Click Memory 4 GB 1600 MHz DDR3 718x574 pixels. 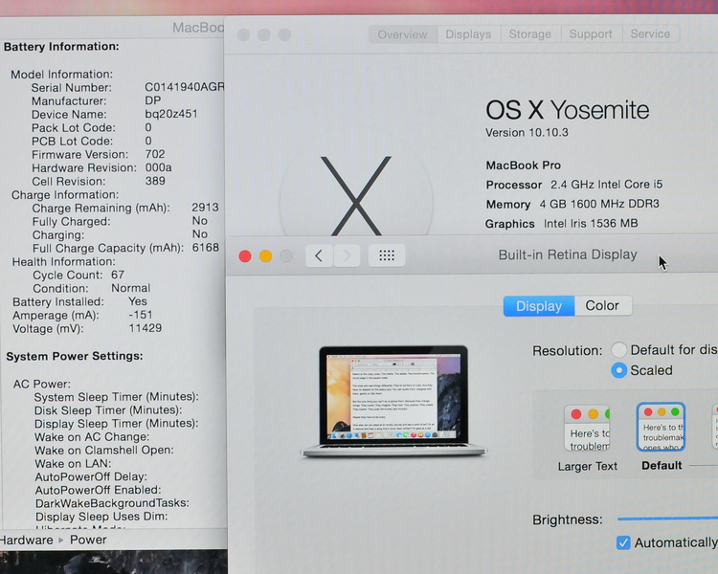pos(572,204)
